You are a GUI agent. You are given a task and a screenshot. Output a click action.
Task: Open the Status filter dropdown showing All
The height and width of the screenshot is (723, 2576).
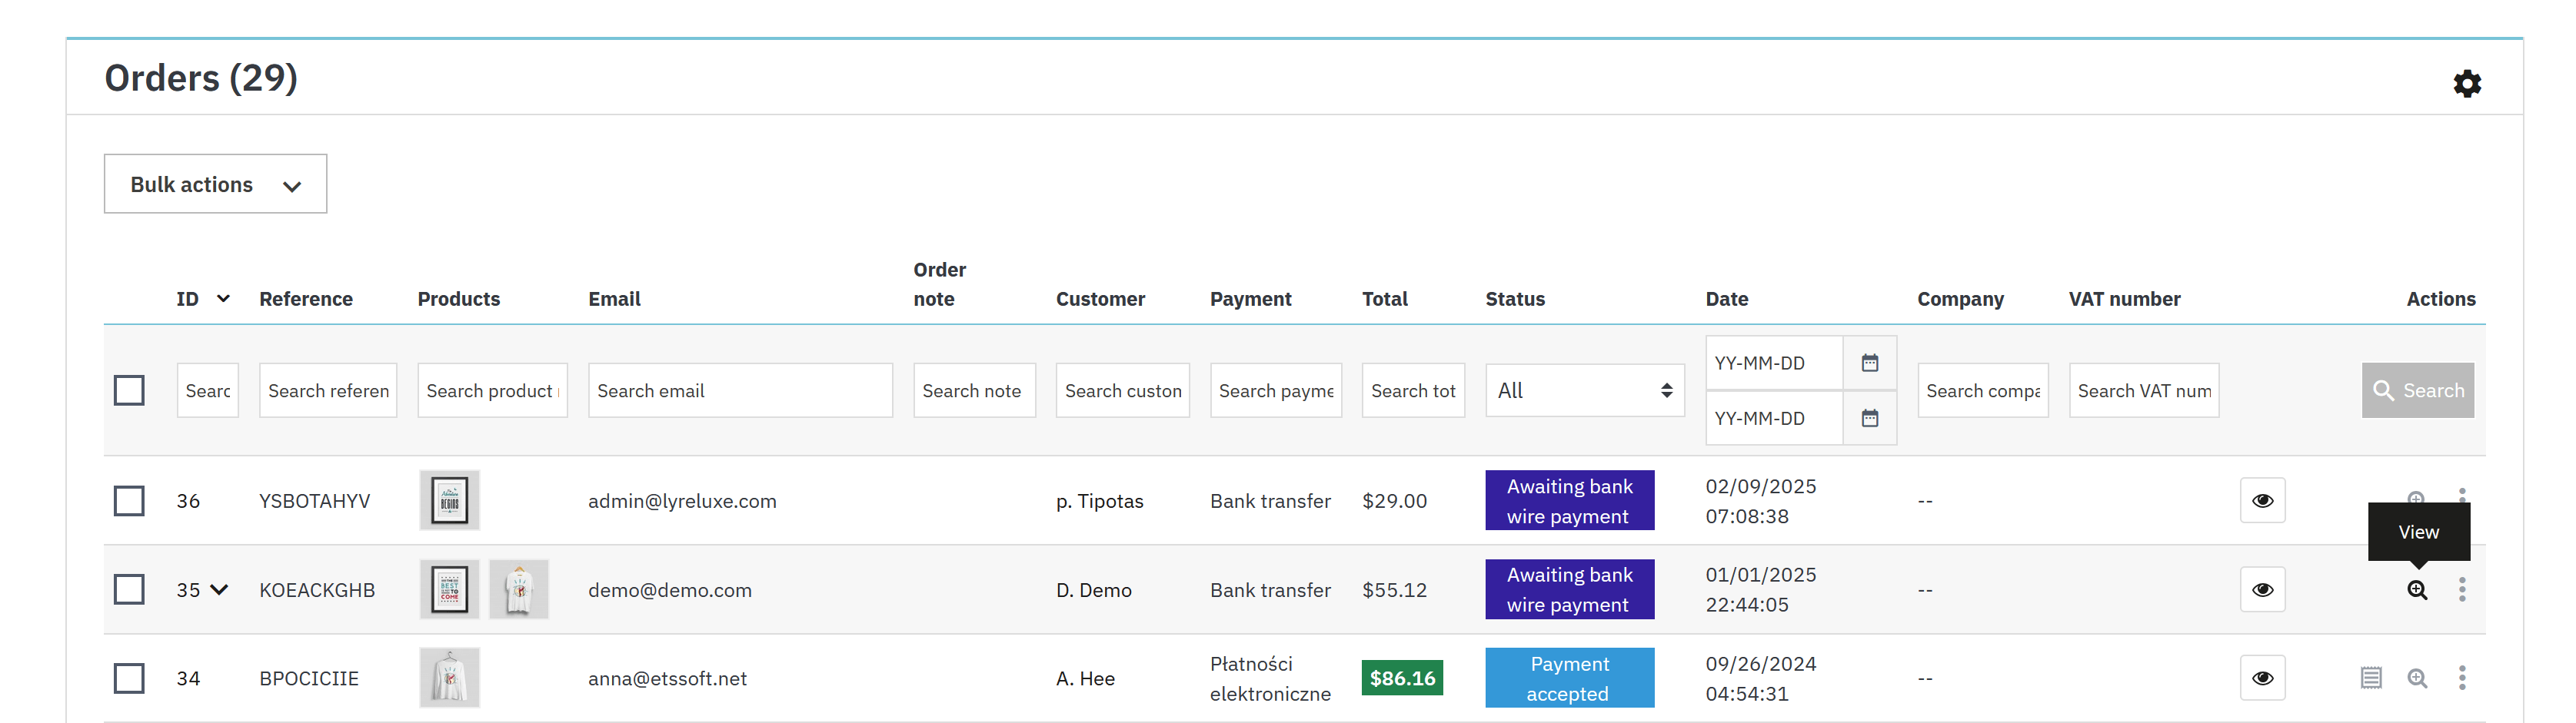1584,390
